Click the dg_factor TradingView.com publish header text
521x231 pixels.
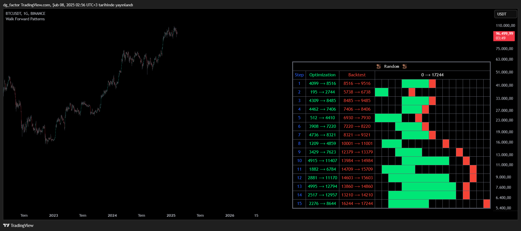coord(68,5)
